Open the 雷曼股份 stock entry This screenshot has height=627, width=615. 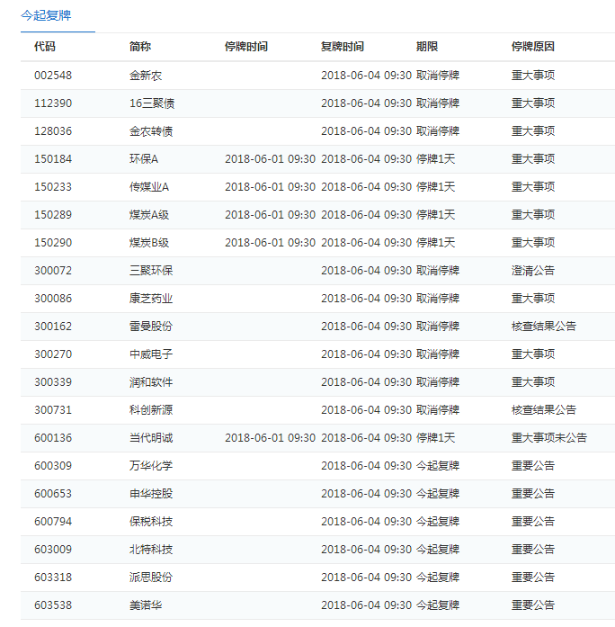[151, 327]
